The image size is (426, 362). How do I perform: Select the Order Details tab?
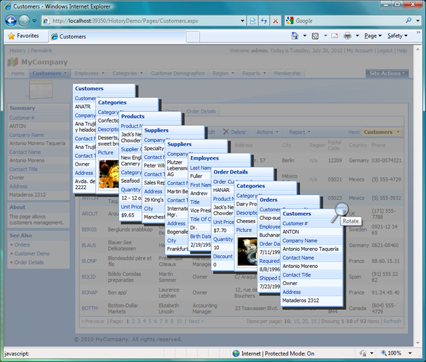point(201,111)
